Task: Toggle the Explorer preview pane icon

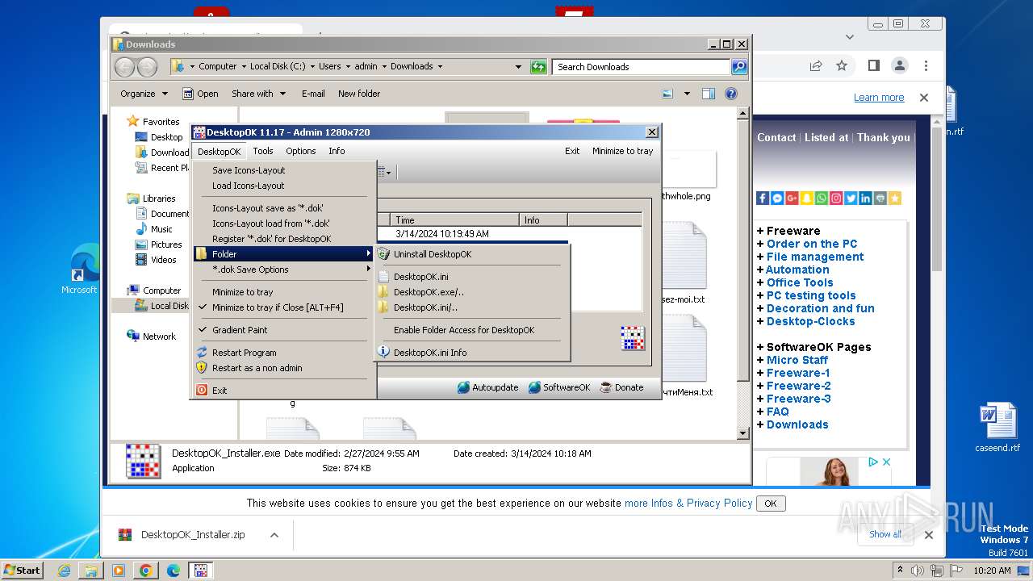Action: pos(709,94)
